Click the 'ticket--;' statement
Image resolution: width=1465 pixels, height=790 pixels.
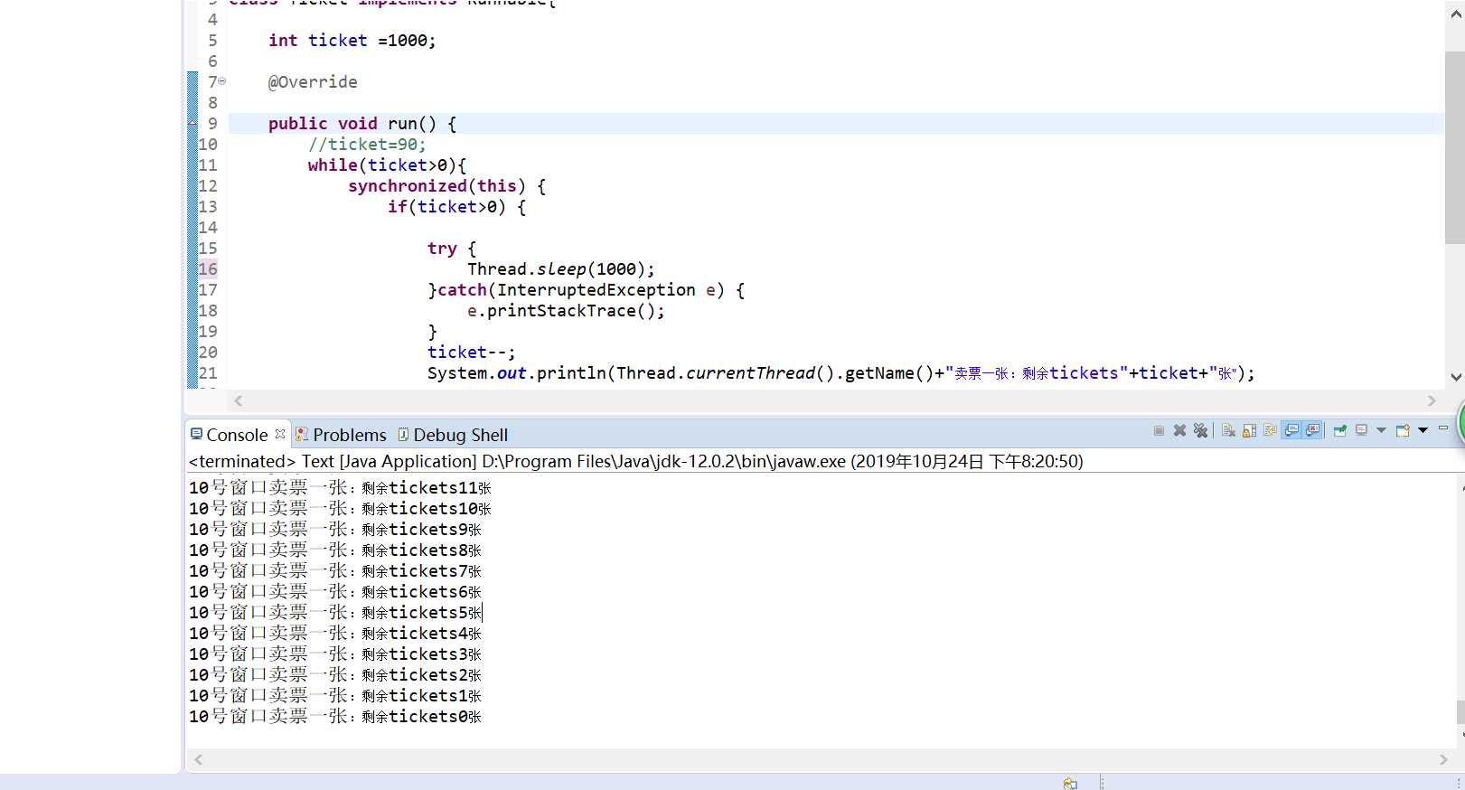pos(471,353)
